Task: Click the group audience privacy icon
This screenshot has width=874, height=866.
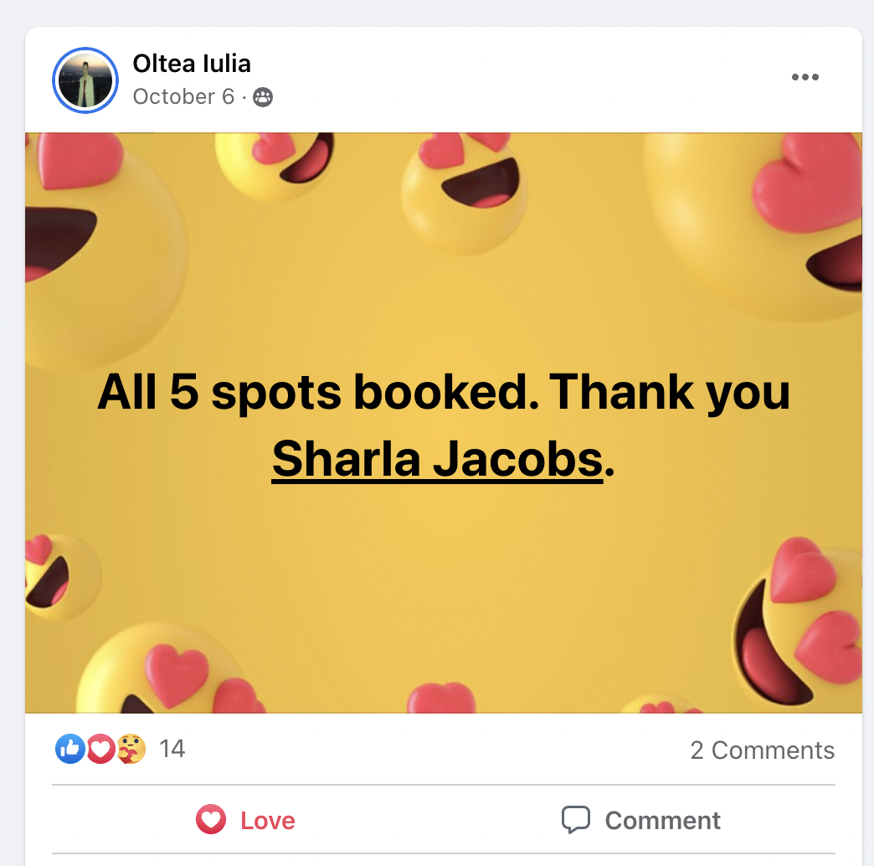Action: pyautogui.click(x=263, y=98)
